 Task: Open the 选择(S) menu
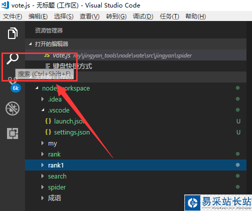[64, 16]
